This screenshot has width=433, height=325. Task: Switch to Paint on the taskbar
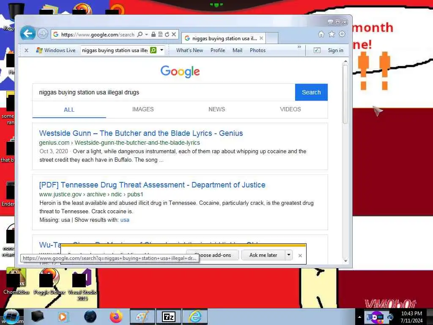[142, 317]
